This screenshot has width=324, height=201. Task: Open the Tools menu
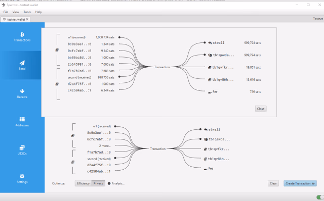coord(27,12)
